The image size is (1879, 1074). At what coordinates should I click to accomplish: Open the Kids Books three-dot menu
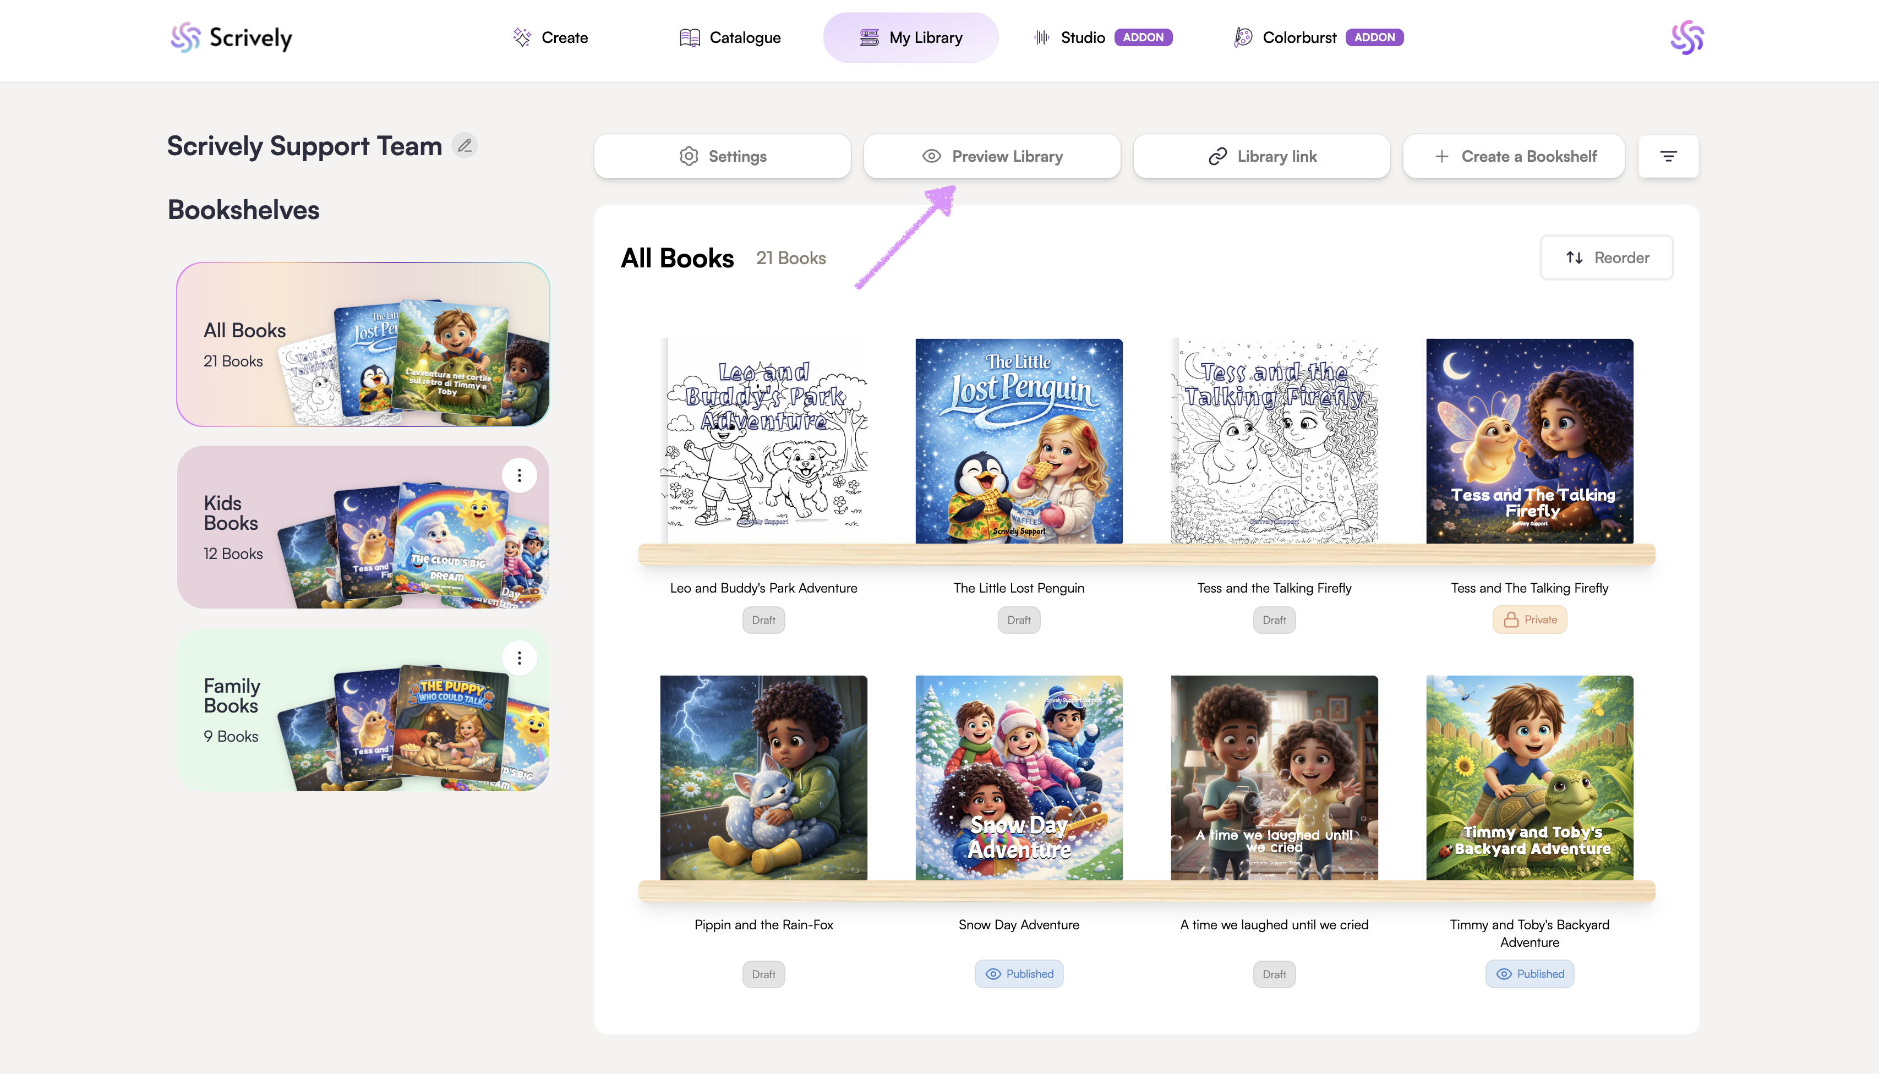[520, 476]
